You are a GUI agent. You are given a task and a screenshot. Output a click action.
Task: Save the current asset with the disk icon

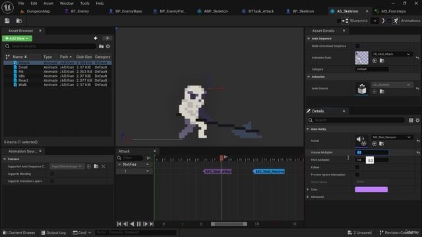(x=7, y=20)
